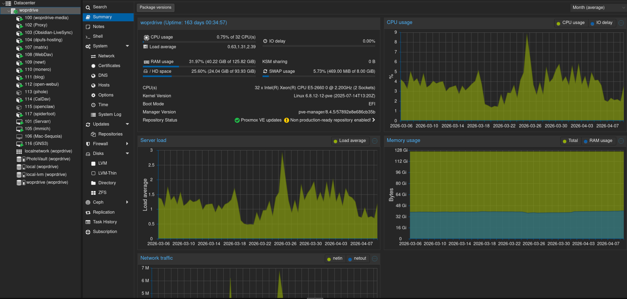This screenshot has width=627, height=299.
Task: Click the Repositories files icon
Action: click(x=93, y=134)
